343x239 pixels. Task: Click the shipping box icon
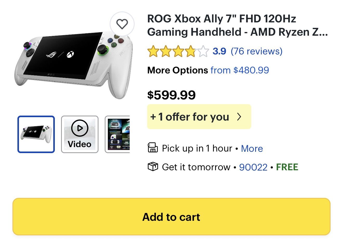point(153,167)
